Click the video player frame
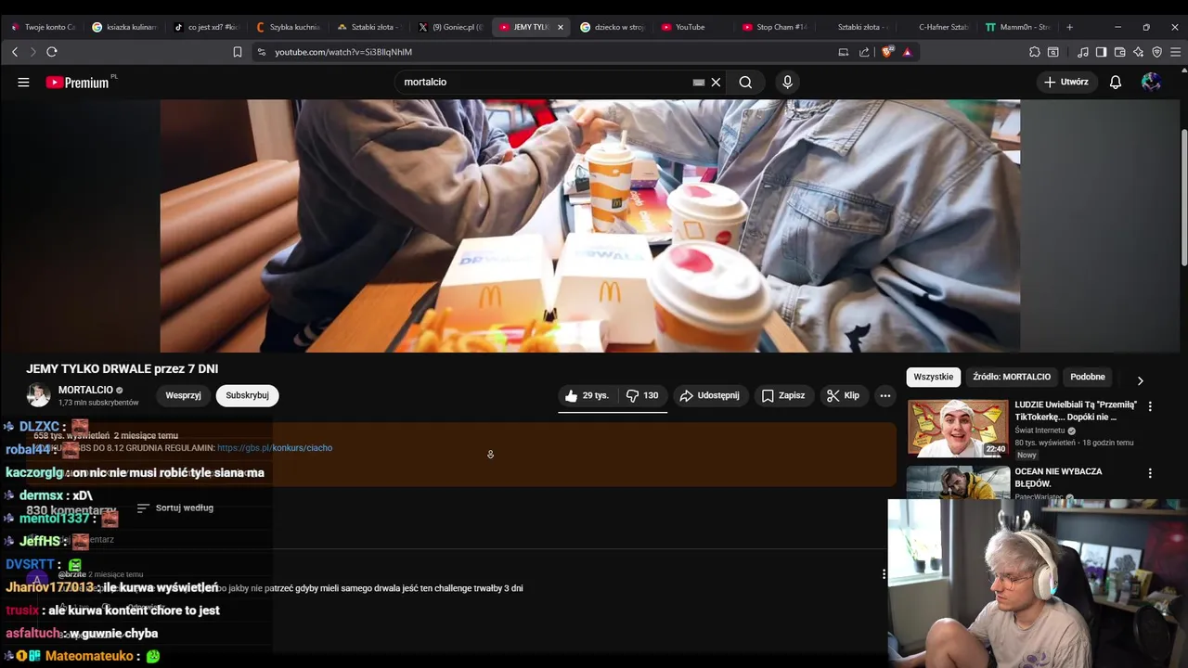Image resolution: width=1188 pixels, height=668 pixels. click(590, 226)
